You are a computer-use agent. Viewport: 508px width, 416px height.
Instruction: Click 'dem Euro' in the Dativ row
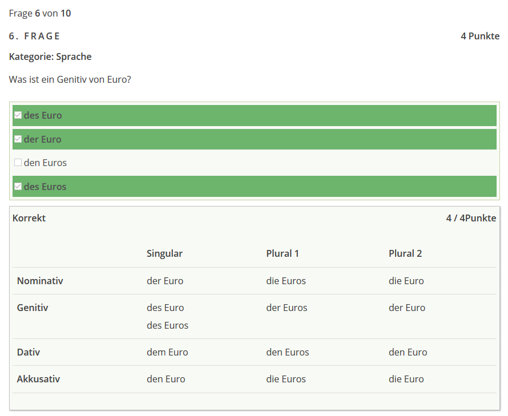(167, 352)
